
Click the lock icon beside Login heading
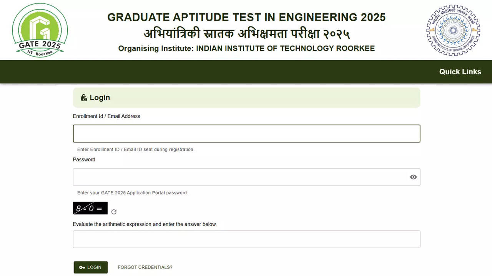click(x=84, y=98)
